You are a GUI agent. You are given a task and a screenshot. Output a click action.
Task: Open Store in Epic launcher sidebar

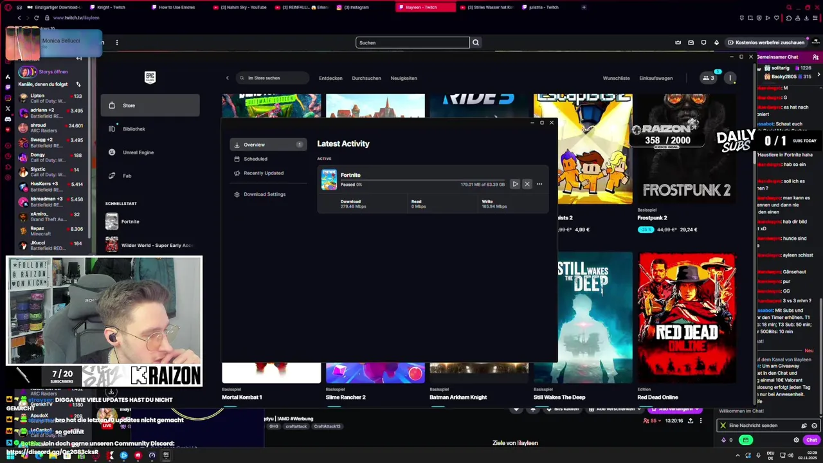click(x=150, y=105)
